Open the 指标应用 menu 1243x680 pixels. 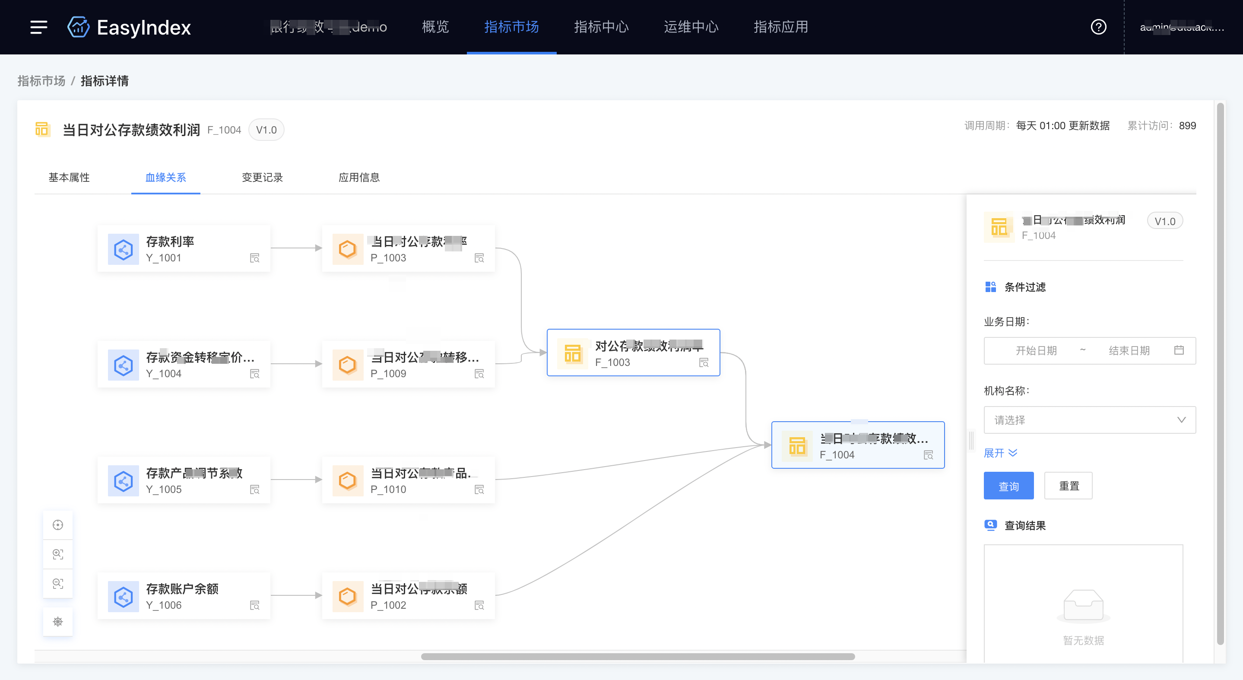click(781, 27)
